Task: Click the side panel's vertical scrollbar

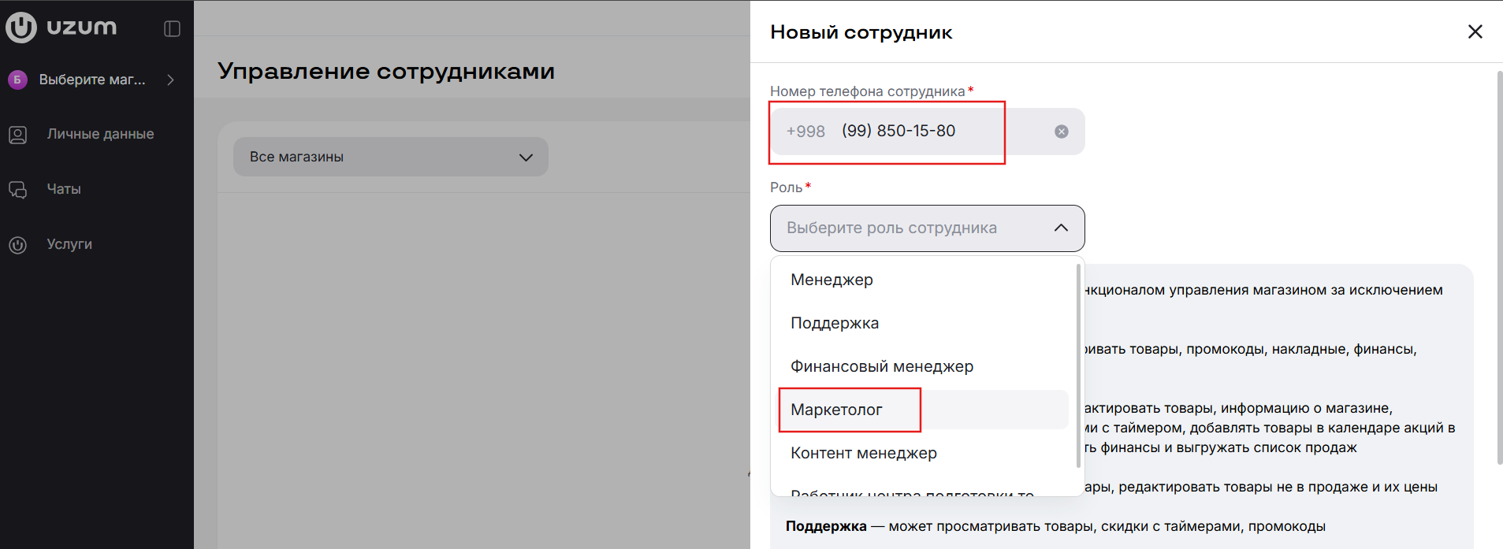Action: pos(1499,268)
